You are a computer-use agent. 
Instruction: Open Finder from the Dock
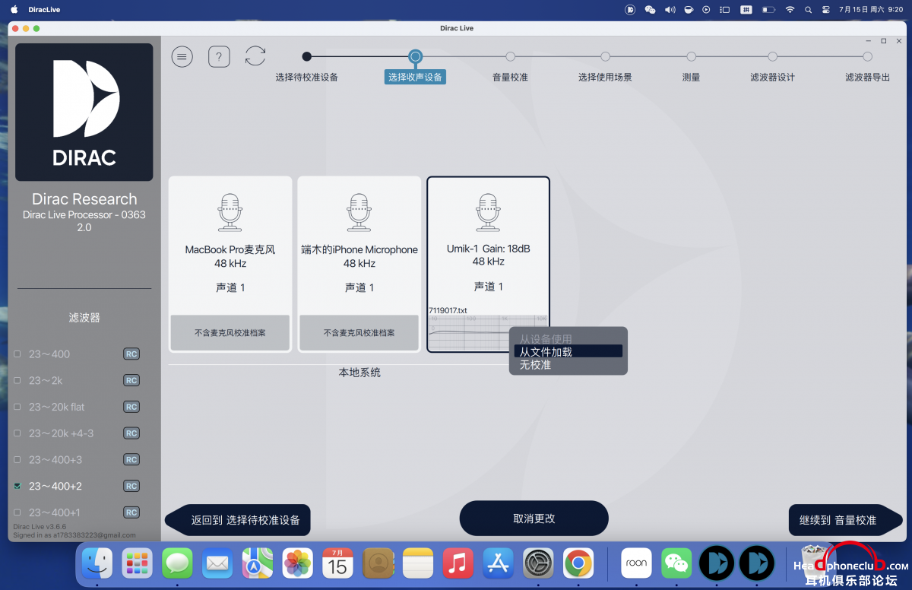coord(97,563)
